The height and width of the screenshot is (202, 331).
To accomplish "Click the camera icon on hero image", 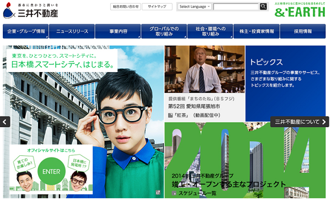I will (158, 192).
